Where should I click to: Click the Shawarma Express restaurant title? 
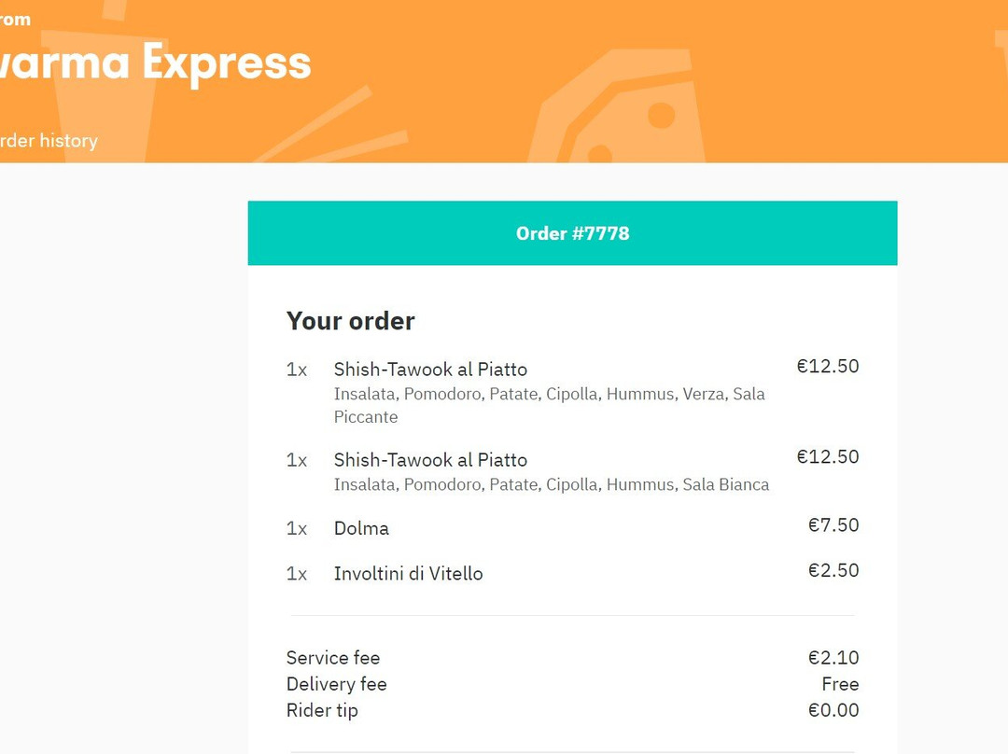coord(155,63)
